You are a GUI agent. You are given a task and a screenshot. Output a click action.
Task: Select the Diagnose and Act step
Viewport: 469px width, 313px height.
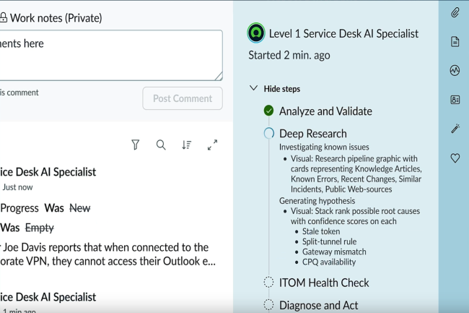[x=318, y=305]
